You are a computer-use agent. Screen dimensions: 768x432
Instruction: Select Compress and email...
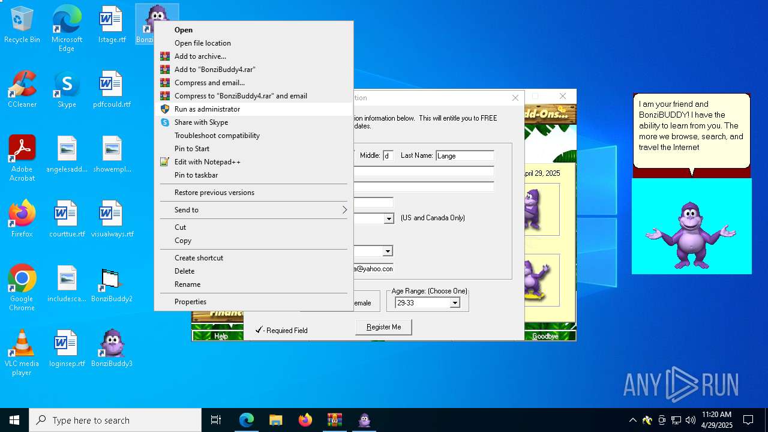[x=253, y=83]
